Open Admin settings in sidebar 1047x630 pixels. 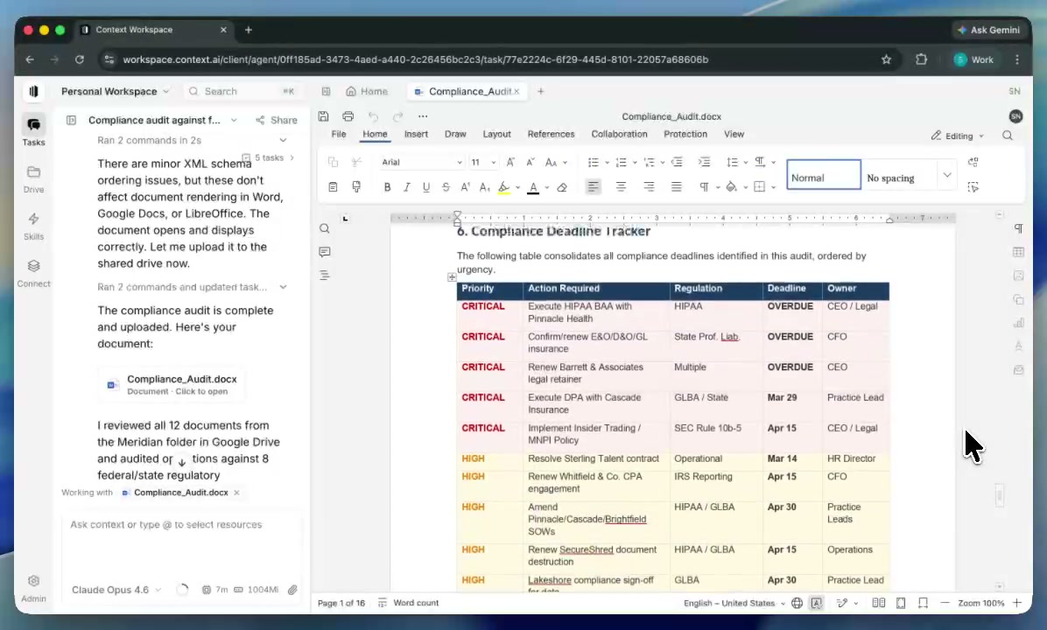33,588
